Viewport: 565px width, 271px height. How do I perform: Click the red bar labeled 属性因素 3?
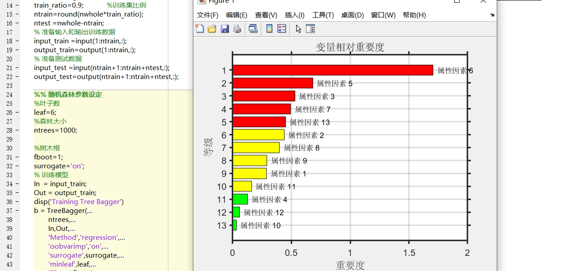(264, 96)
